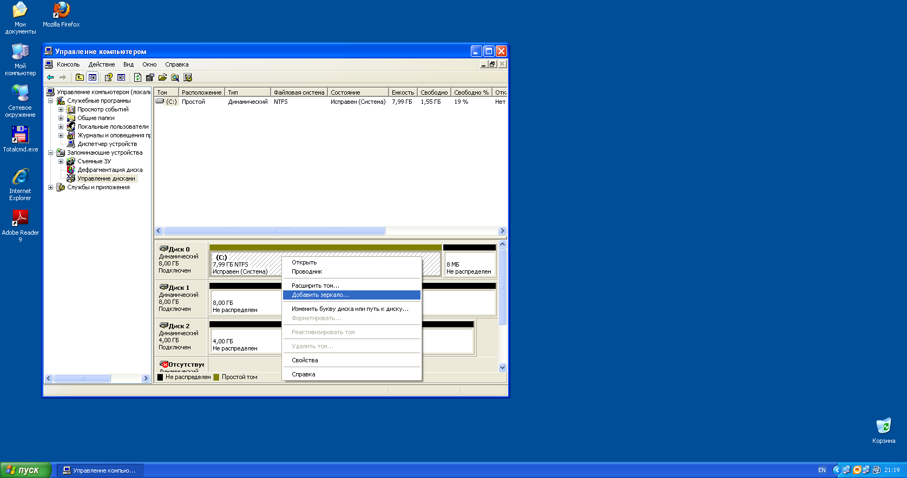Viewport: 907px width, 478px height.
Task: Click the black Не распределен legend swatch
Action: (160, 377)
